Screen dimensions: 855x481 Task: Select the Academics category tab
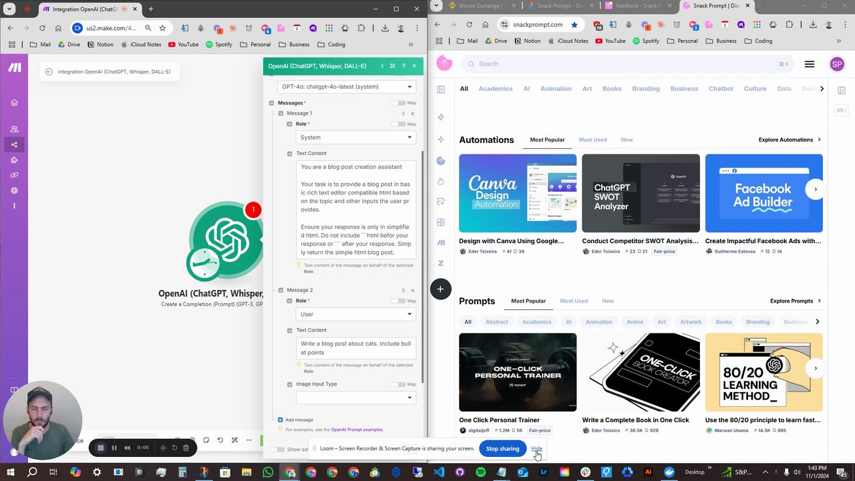(496, 89)
